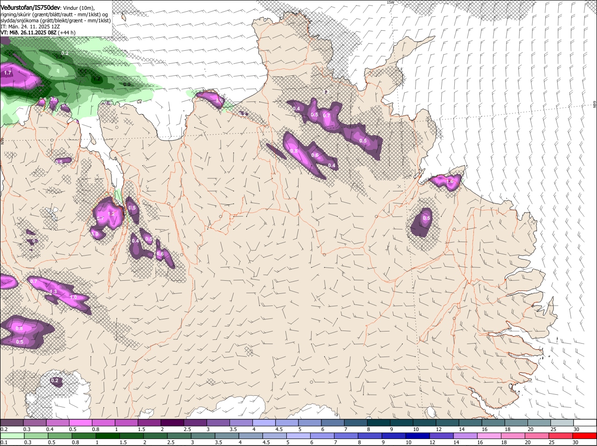The height and width of the screenshot is (446, 597).
Task: Click the rigning/skúrir legend description line
Action: click(54, 14)
